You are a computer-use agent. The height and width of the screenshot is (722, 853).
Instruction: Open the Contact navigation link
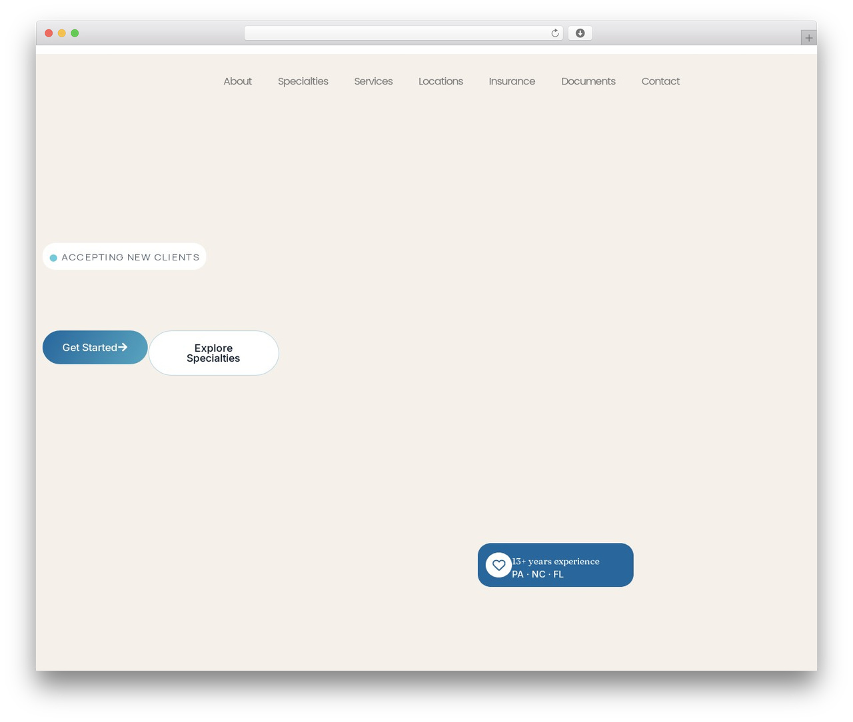(660, 81)
